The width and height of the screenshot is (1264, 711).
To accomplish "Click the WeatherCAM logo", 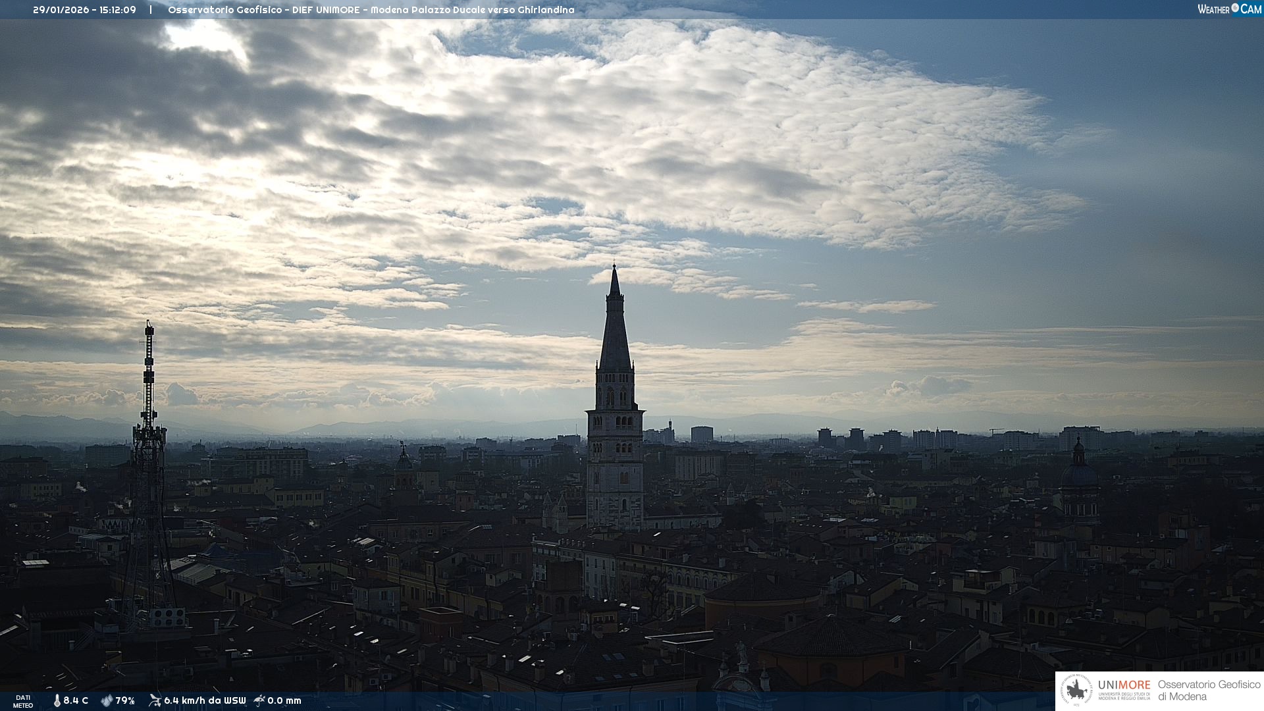I will [1228, 9].
